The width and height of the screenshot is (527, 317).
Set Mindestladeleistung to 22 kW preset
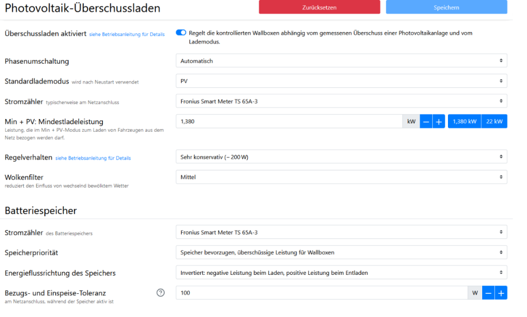[x=494, y=122]
